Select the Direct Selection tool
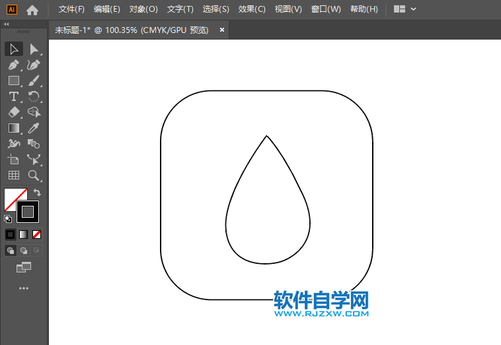This screenshot has width=501, height=345. click(x=34, y=49)
